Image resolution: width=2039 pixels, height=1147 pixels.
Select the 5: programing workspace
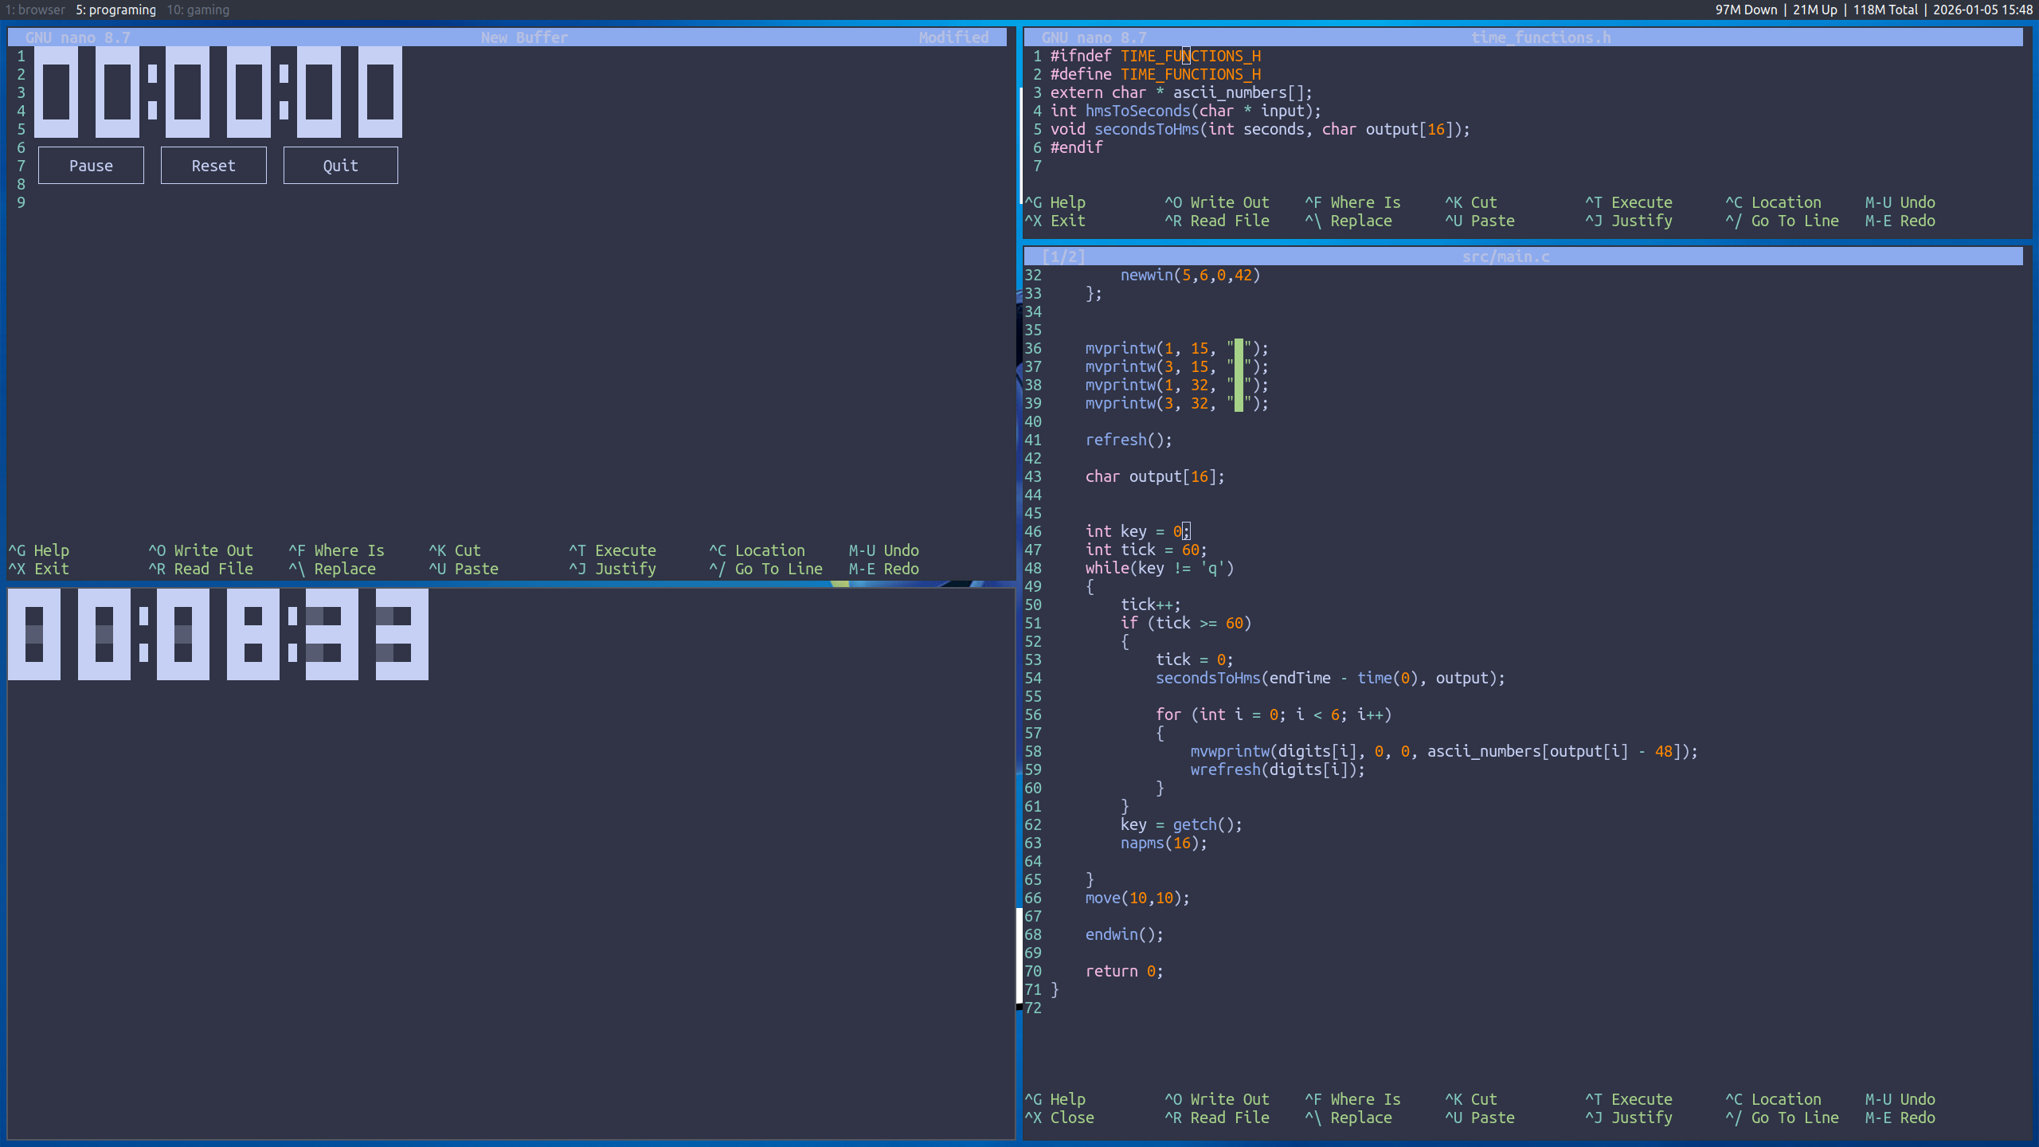[x=116, y=10]
